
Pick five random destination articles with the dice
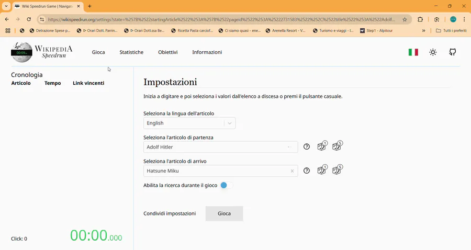337,169
